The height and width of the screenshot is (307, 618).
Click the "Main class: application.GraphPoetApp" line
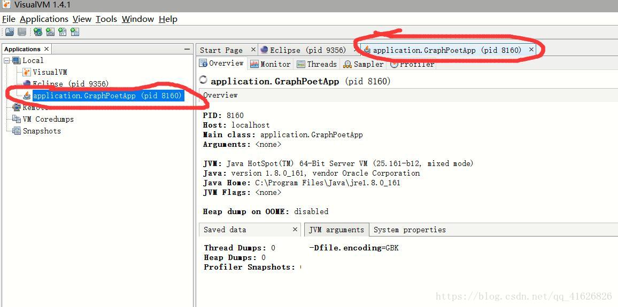click(x=283, y=135)
